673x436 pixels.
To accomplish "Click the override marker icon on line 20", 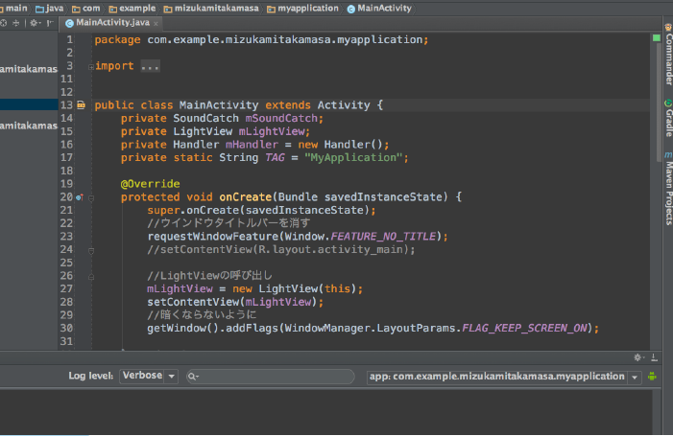I will click(x=80, y=197).
